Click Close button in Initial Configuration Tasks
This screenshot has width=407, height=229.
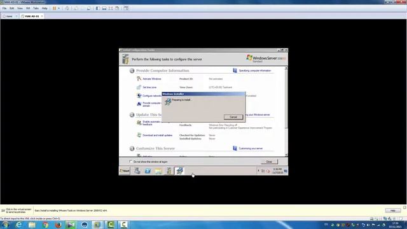269,162
